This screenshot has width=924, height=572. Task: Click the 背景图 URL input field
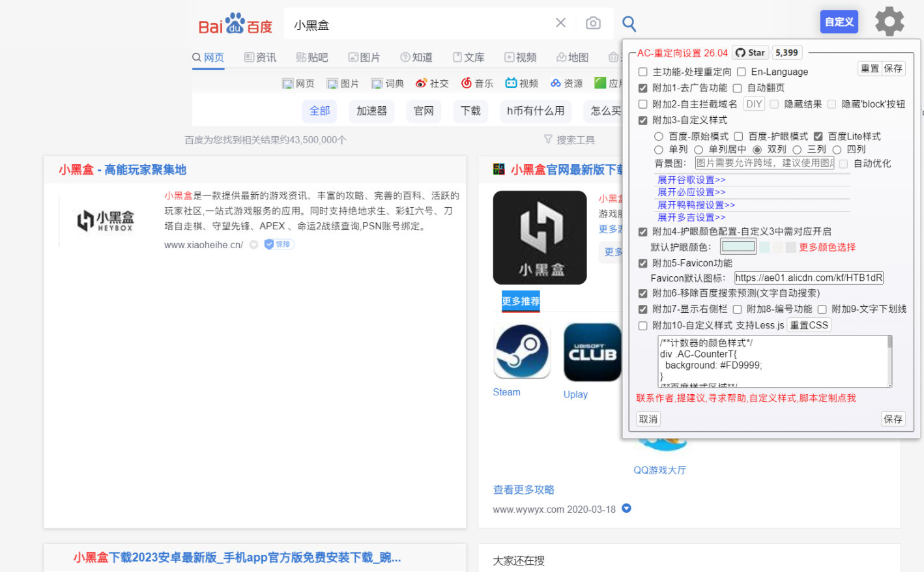764,163
